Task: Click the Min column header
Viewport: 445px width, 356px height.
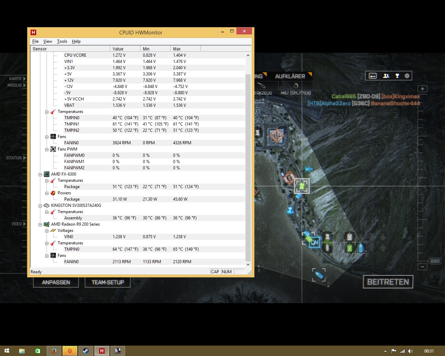Action: tap(155, 49)
